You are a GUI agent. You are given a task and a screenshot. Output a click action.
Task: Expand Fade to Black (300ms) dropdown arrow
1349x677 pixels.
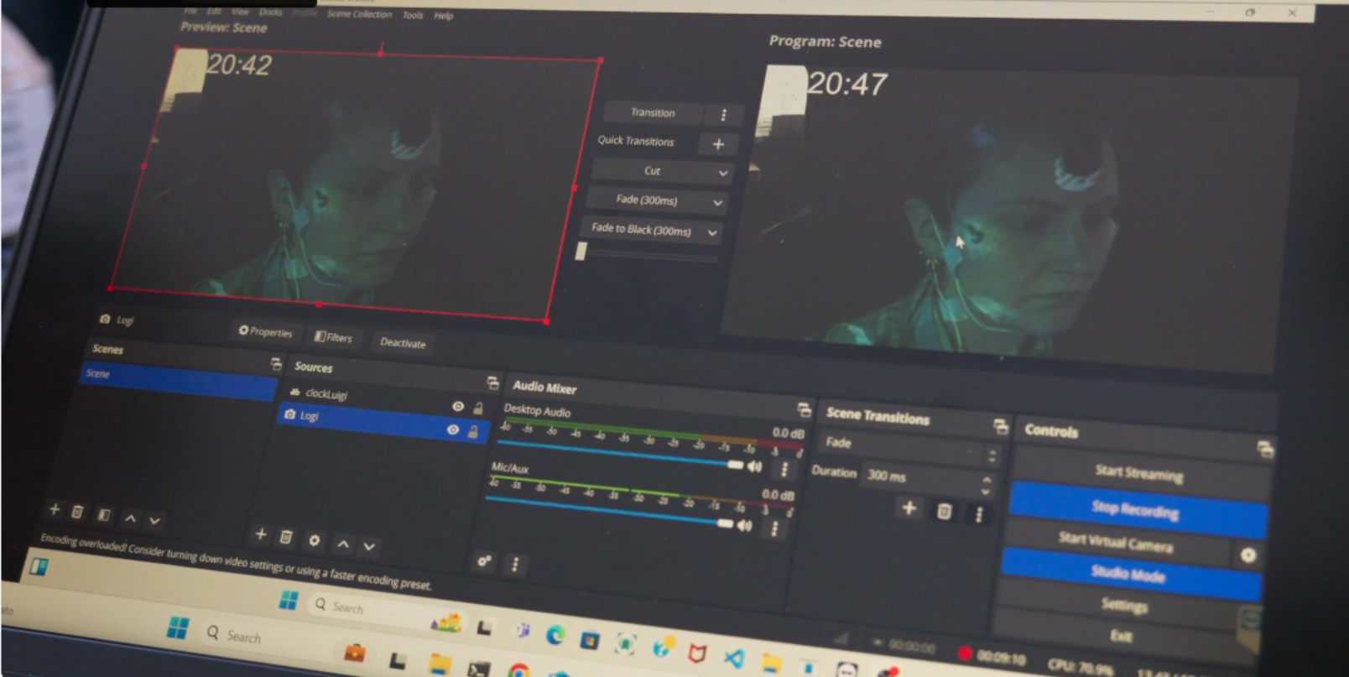pos(712,232)
